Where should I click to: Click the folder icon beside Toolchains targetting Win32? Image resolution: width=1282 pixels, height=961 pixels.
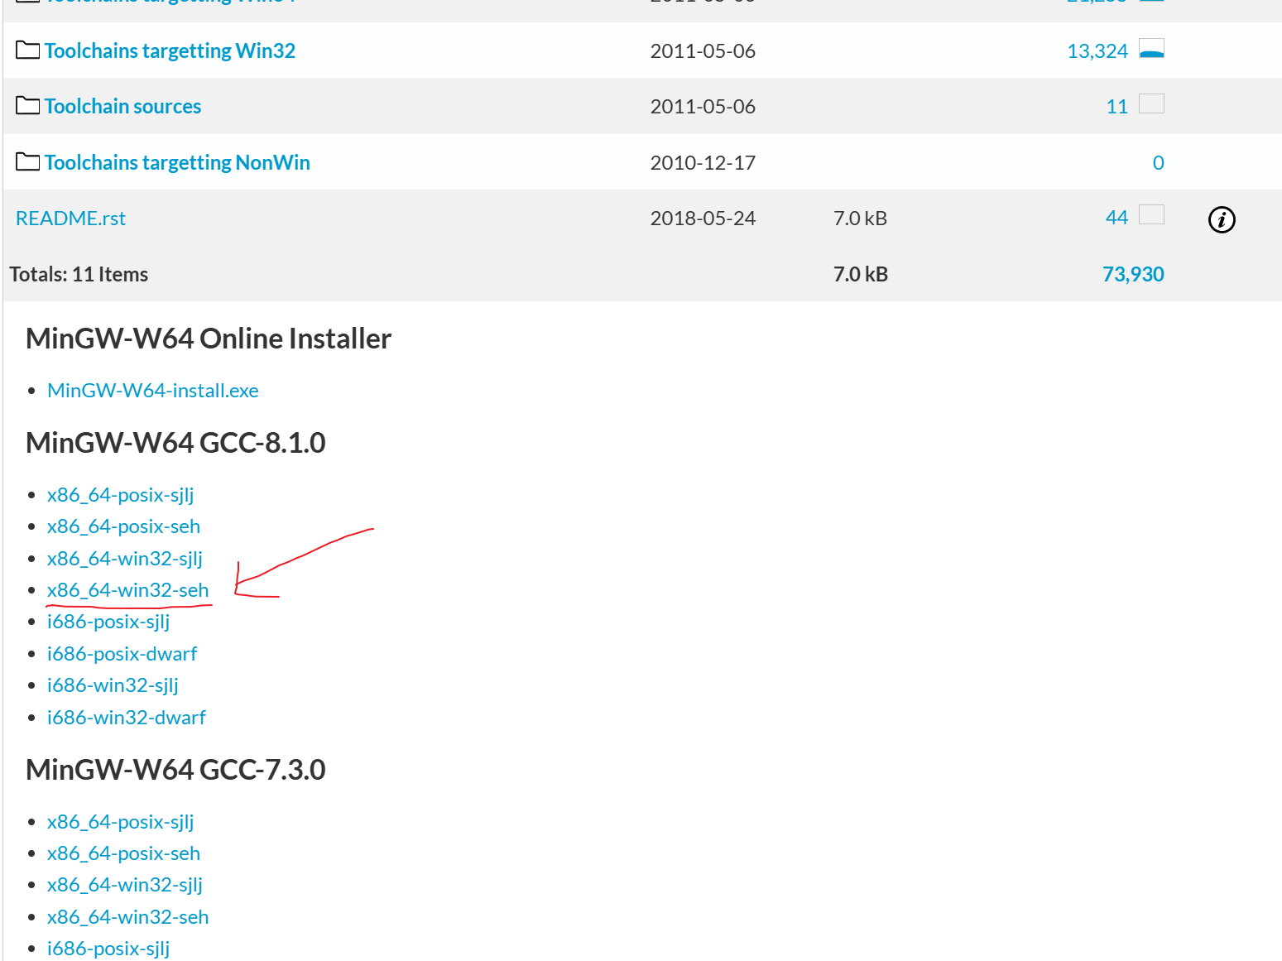coord(27,50)
